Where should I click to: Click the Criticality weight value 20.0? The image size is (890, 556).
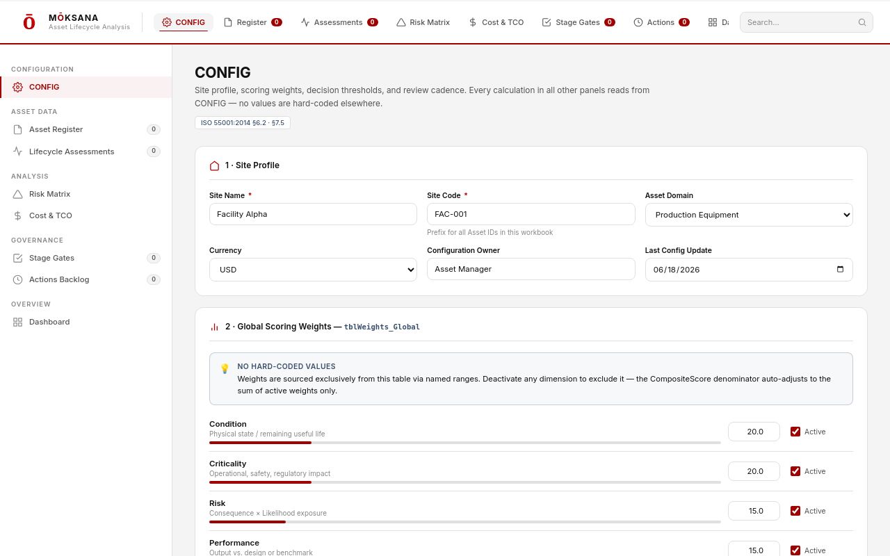[x=754, y=471]
